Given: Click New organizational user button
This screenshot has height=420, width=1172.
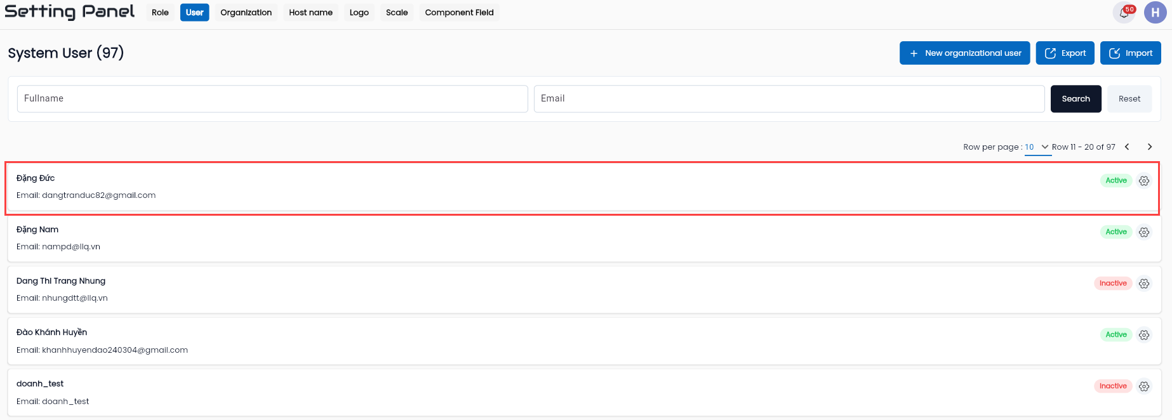Looking at the screenshot, I should click(964, 53).
